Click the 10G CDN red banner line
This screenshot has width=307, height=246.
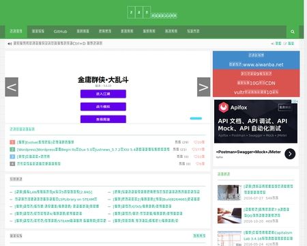(257, 83)
